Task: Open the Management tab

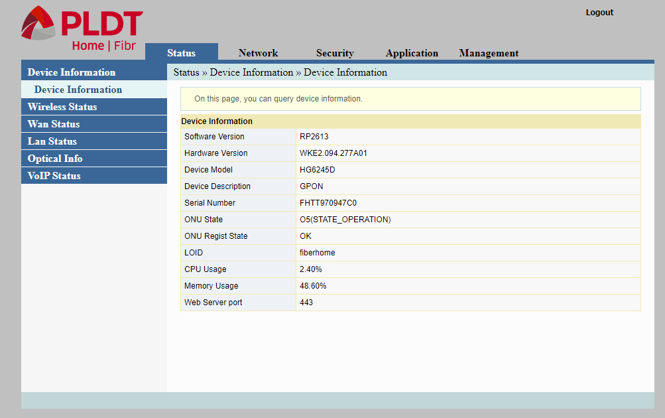Action: coord(489,52)
